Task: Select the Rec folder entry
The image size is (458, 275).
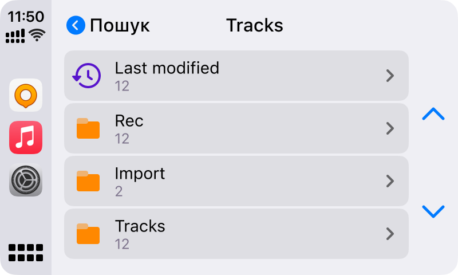Action: 129,121
